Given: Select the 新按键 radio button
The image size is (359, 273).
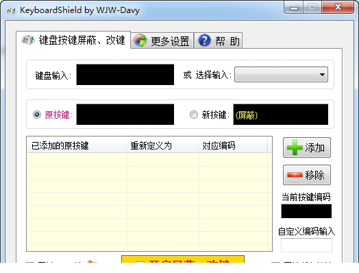Looking at the screenshot, I should [x=194, y=115].
